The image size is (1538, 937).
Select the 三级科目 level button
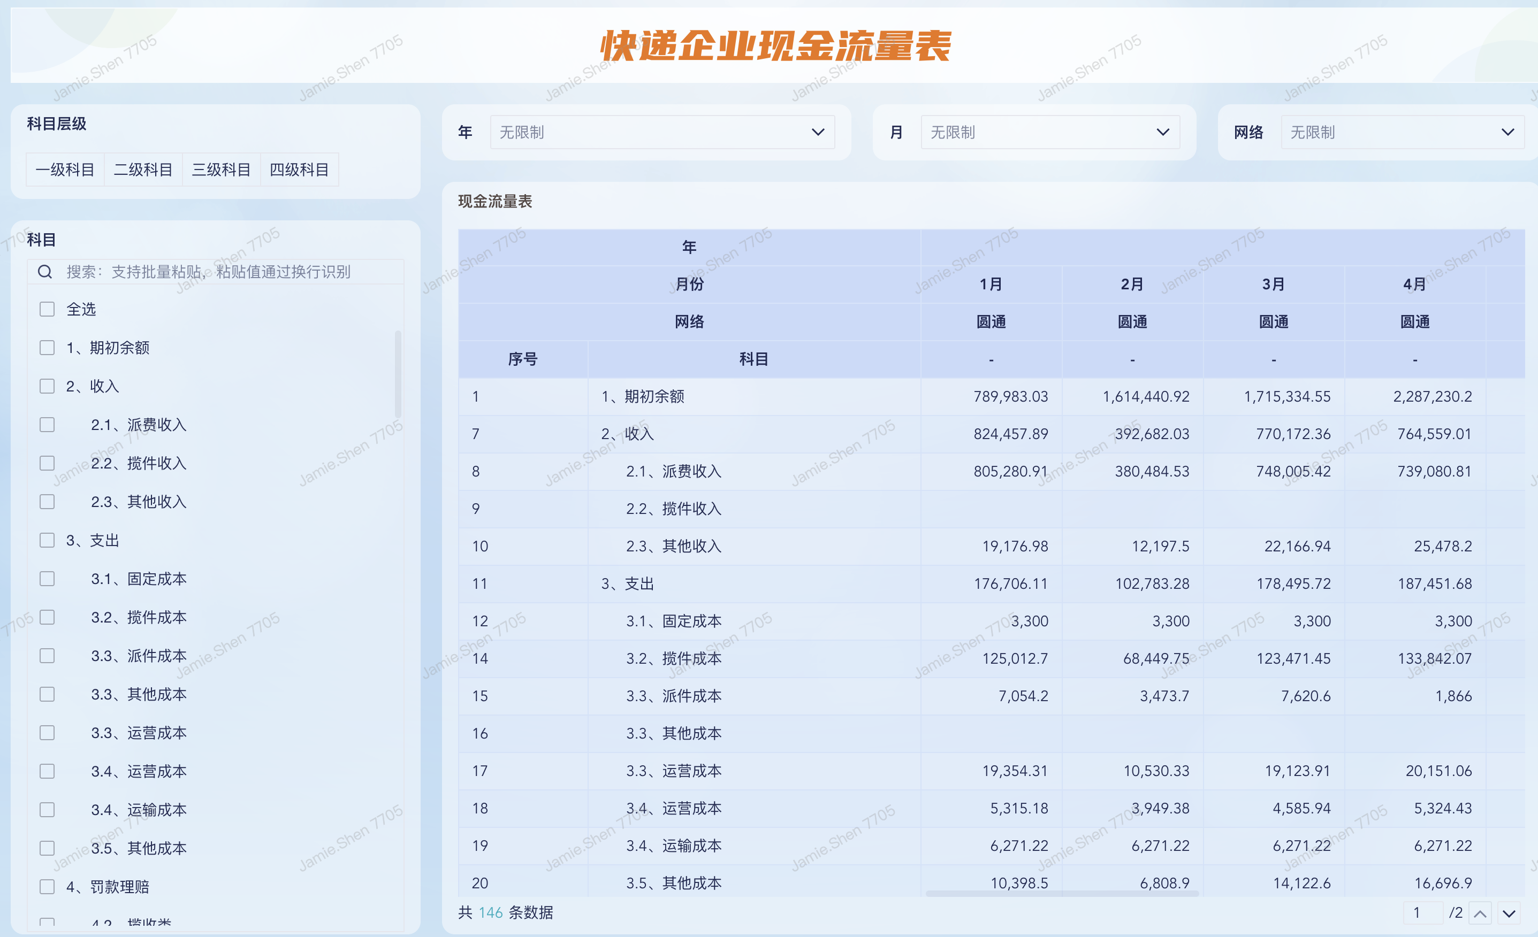pyautogui.click(x=222, y=169)
